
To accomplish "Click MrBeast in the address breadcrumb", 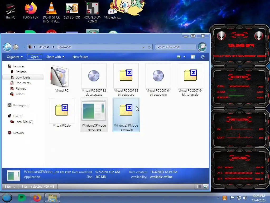I will tap(44, 47).
